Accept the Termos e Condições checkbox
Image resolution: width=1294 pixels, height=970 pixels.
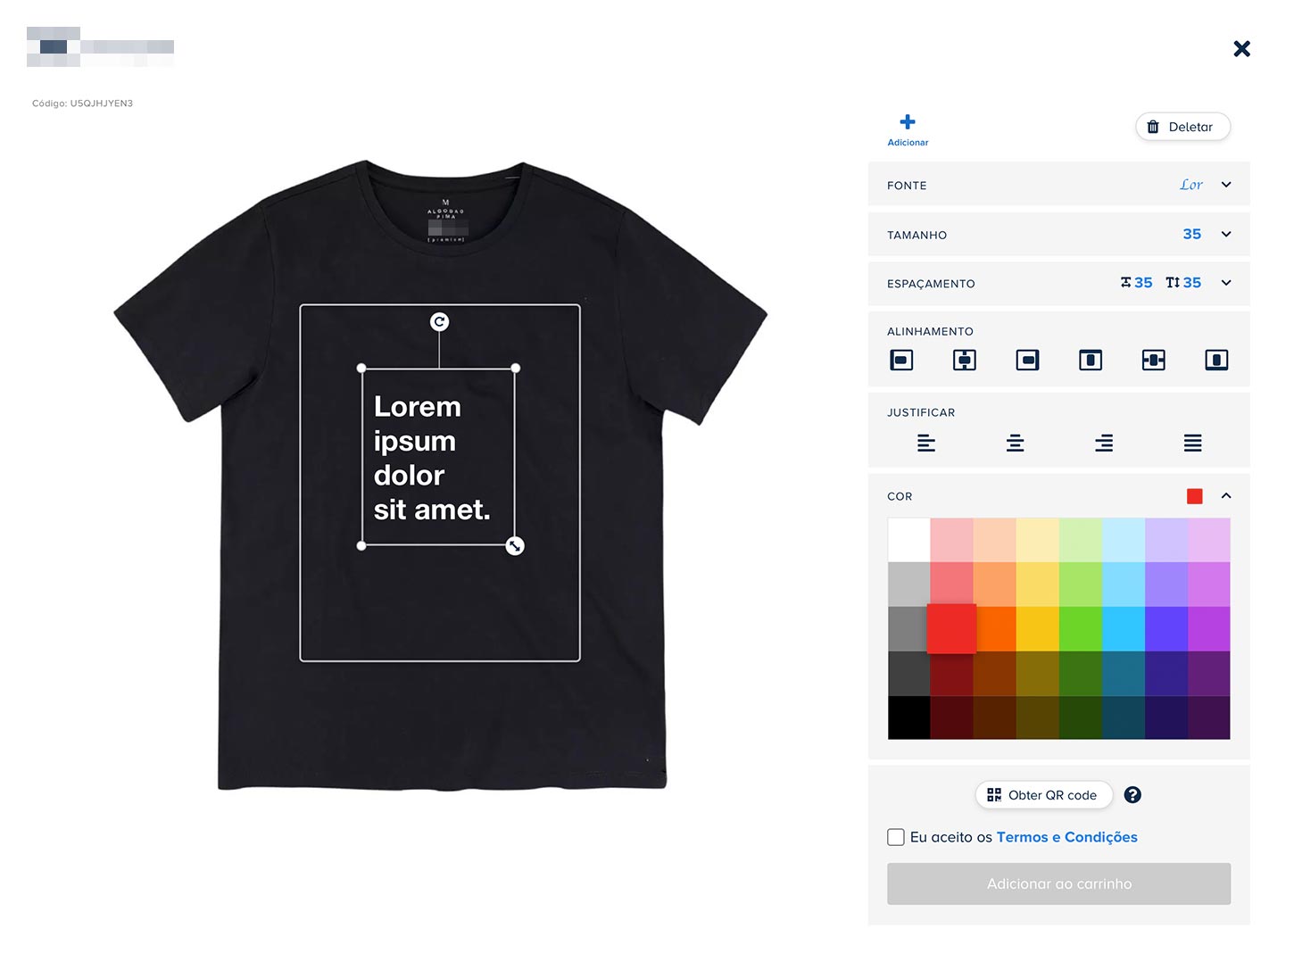pos(896,837)
